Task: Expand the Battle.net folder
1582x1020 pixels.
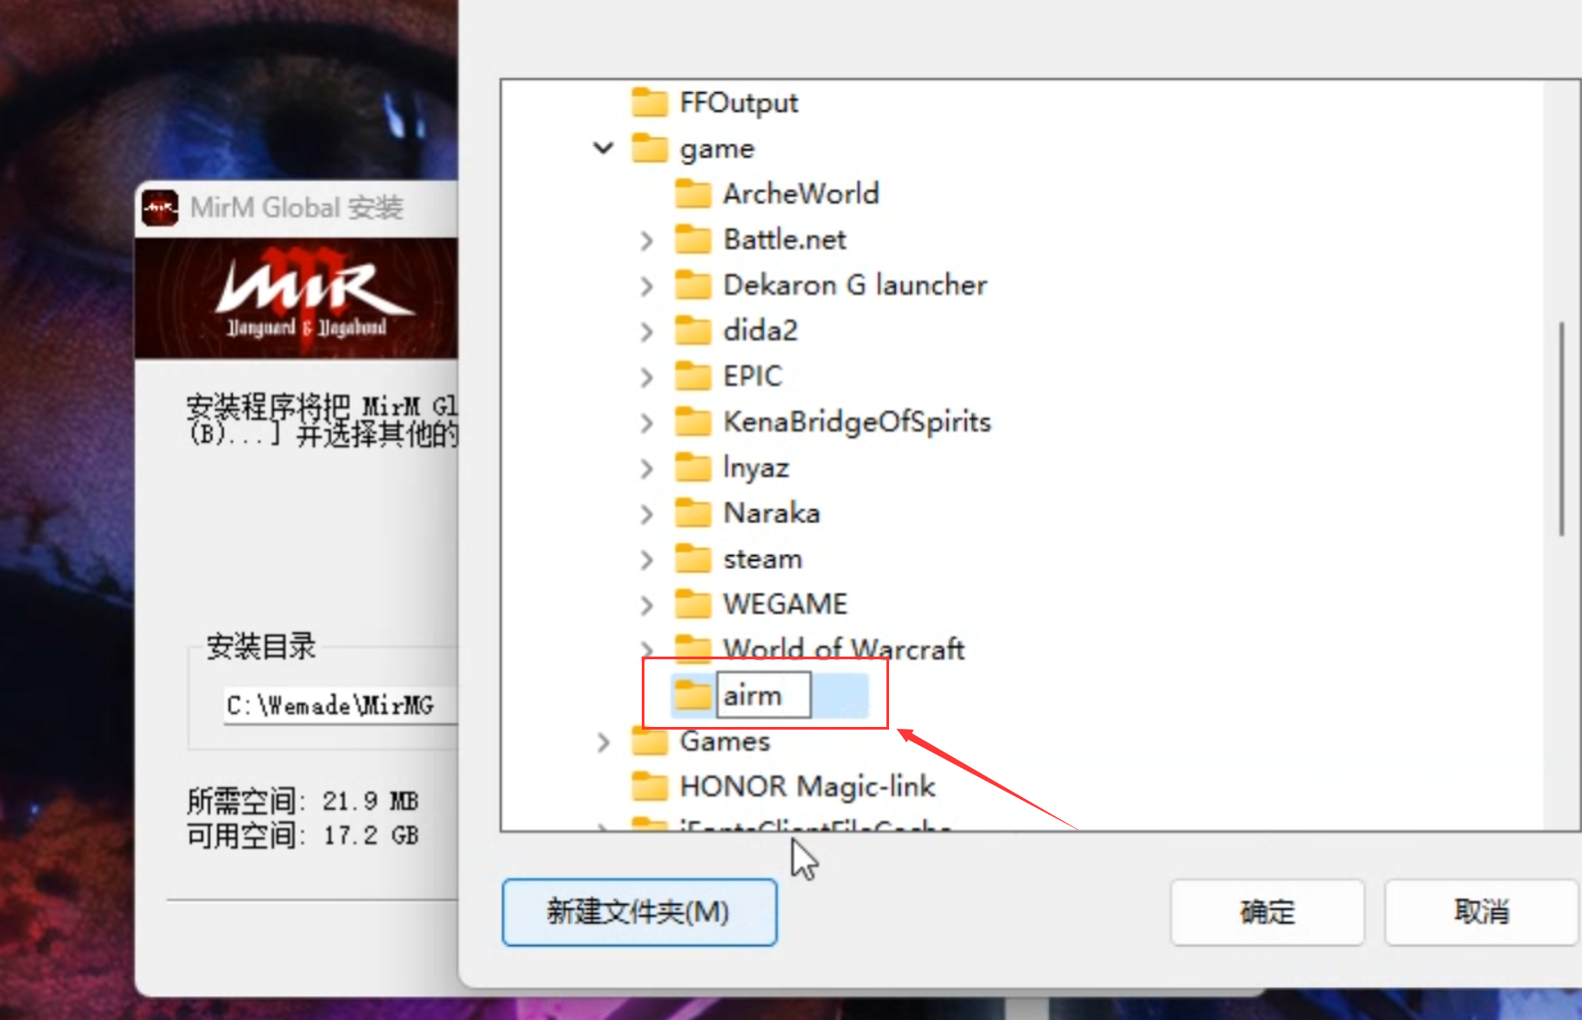Action: pos(647,240)
